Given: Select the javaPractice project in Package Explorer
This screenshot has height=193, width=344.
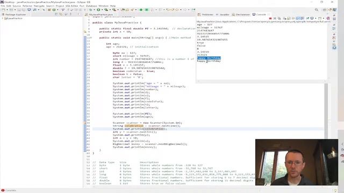Looking at the screenshot, I should (x=13, y=18).
